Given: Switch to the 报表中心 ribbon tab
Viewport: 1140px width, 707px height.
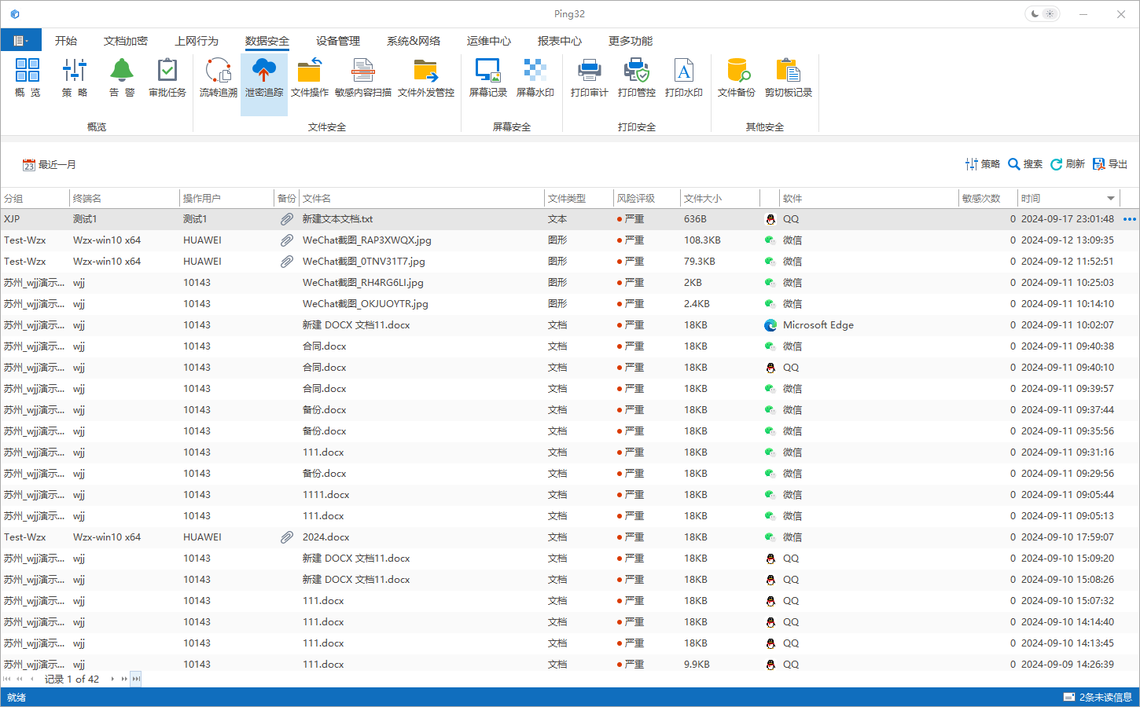Looking at the screenshot, I should point(560,40).
